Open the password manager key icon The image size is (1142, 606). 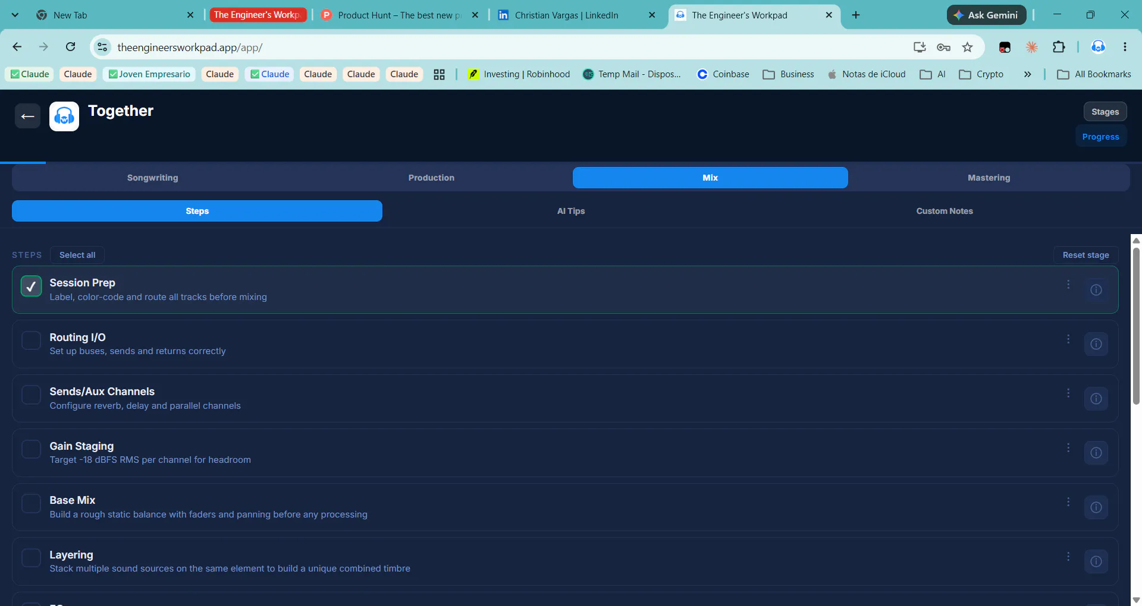tap(943, 47)
